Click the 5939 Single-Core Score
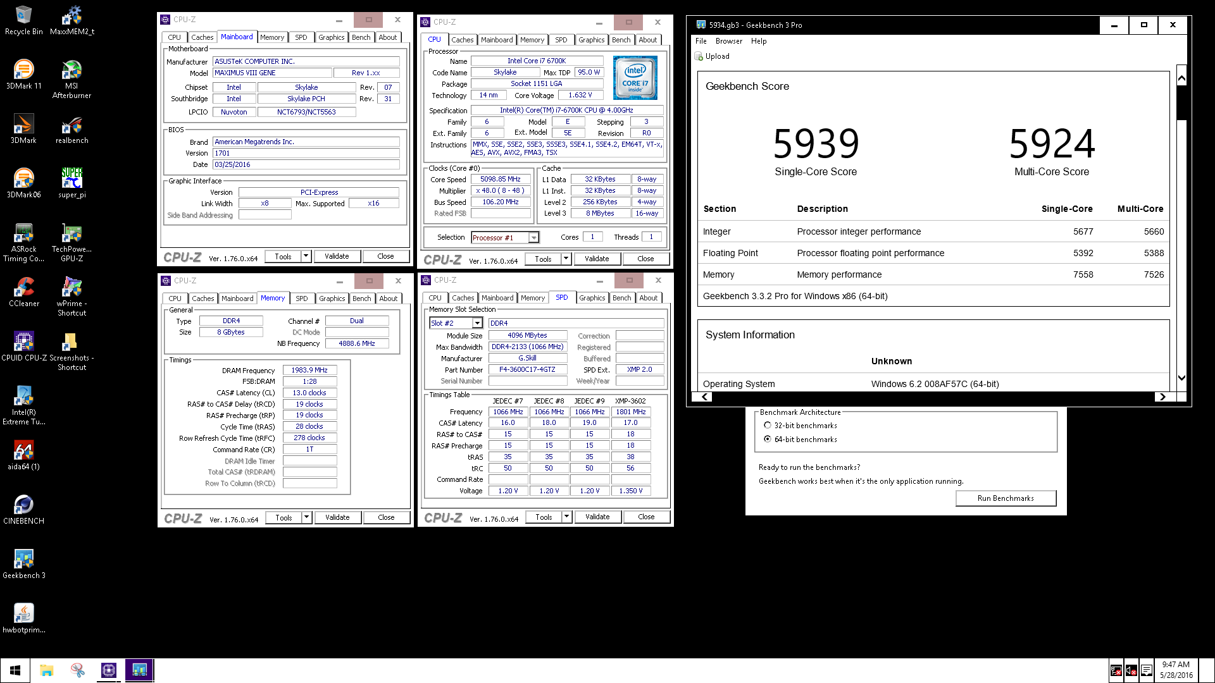Image resolution: width=1215 pixels, height=683 pixels. (816, 144)
